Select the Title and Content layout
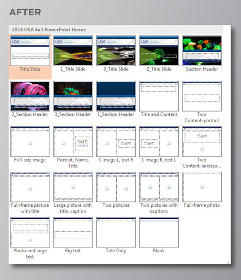Image resolution: width=241 pixels, height=280 pixels. [159, 96]
